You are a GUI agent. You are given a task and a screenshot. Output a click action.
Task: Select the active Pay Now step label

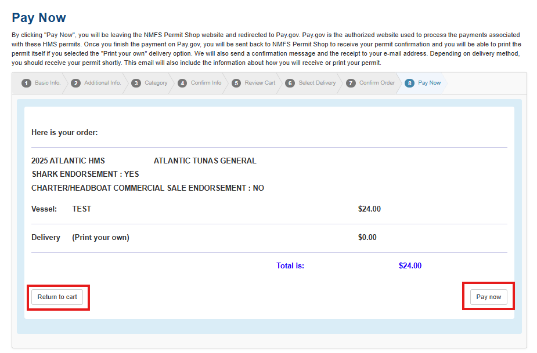(x=429, y=83)
